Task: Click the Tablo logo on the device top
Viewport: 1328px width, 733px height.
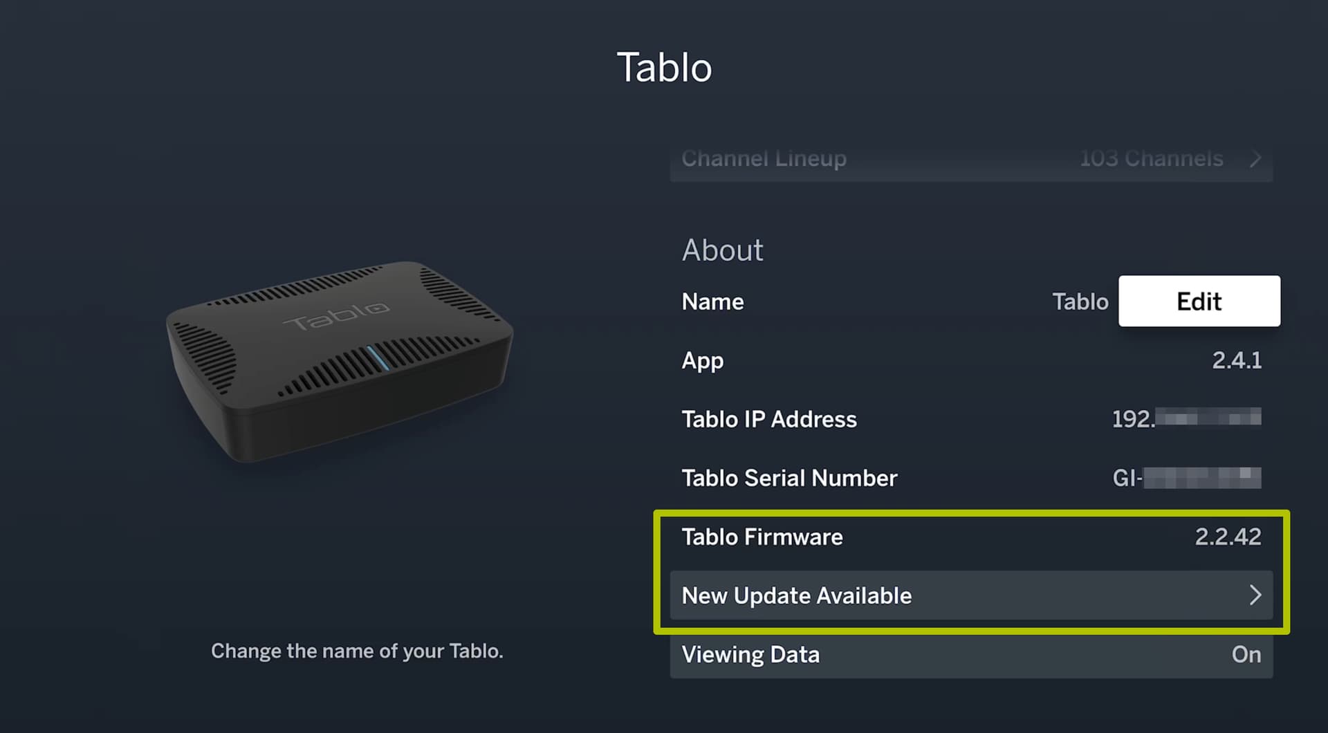Action: pyautogui.click(x=337, y=316)
